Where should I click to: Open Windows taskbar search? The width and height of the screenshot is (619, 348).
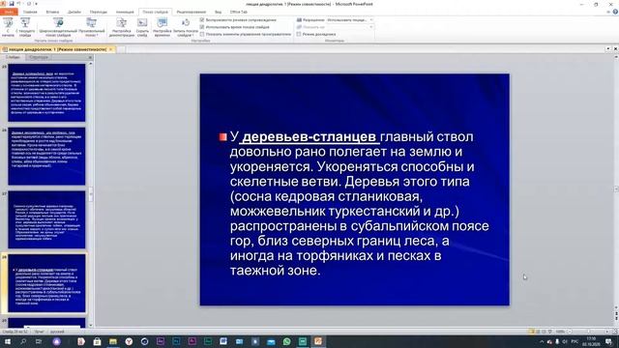23,341
